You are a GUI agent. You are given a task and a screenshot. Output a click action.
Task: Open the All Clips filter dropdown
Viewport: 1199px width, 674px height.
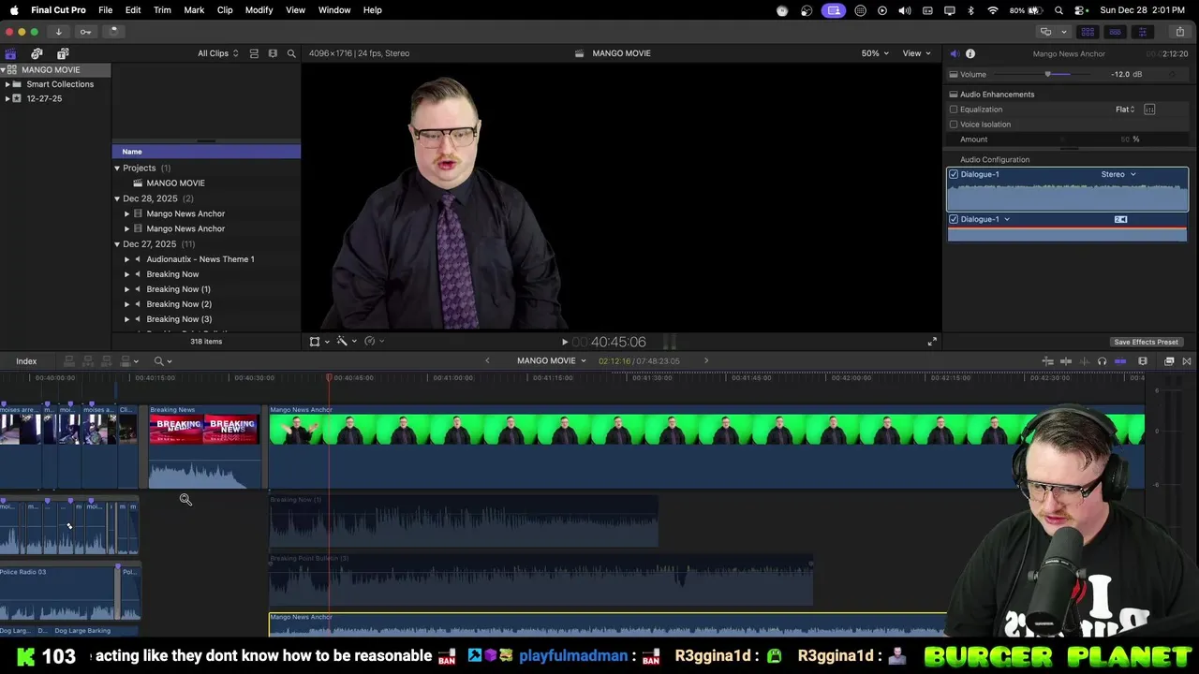pyautogui.click(x=217, y=53)
